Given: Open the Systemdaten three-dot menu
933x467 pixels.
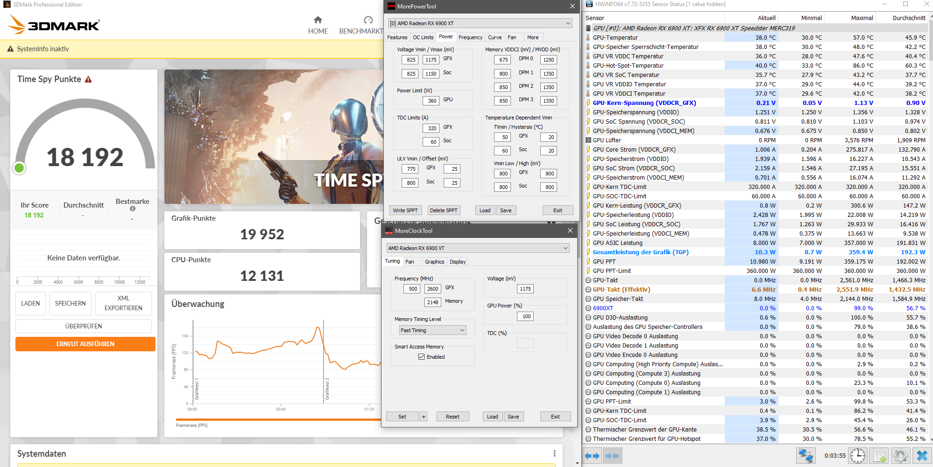Looking at the screenshot, I should click(554, 453).
